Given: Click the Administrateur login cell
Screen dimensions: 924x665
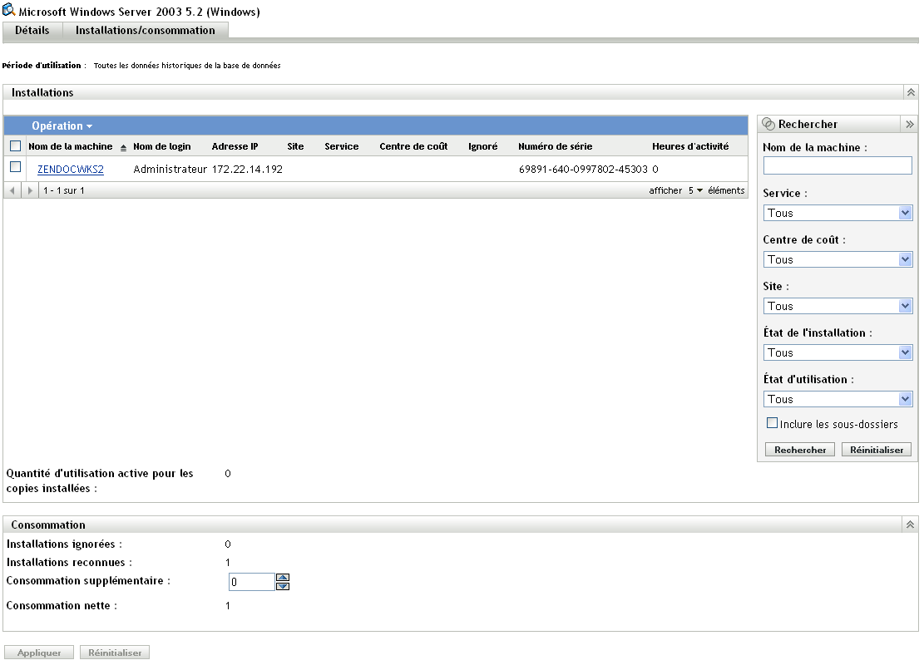Looking at the screenshot, I should coord(170,169).
